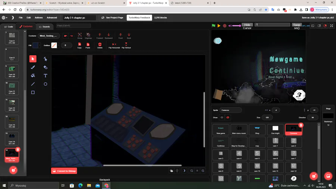Viewport: 336px width, 189px height.
Task: Select the Cam 12 costume thumbnail
Action: point(12,105)
